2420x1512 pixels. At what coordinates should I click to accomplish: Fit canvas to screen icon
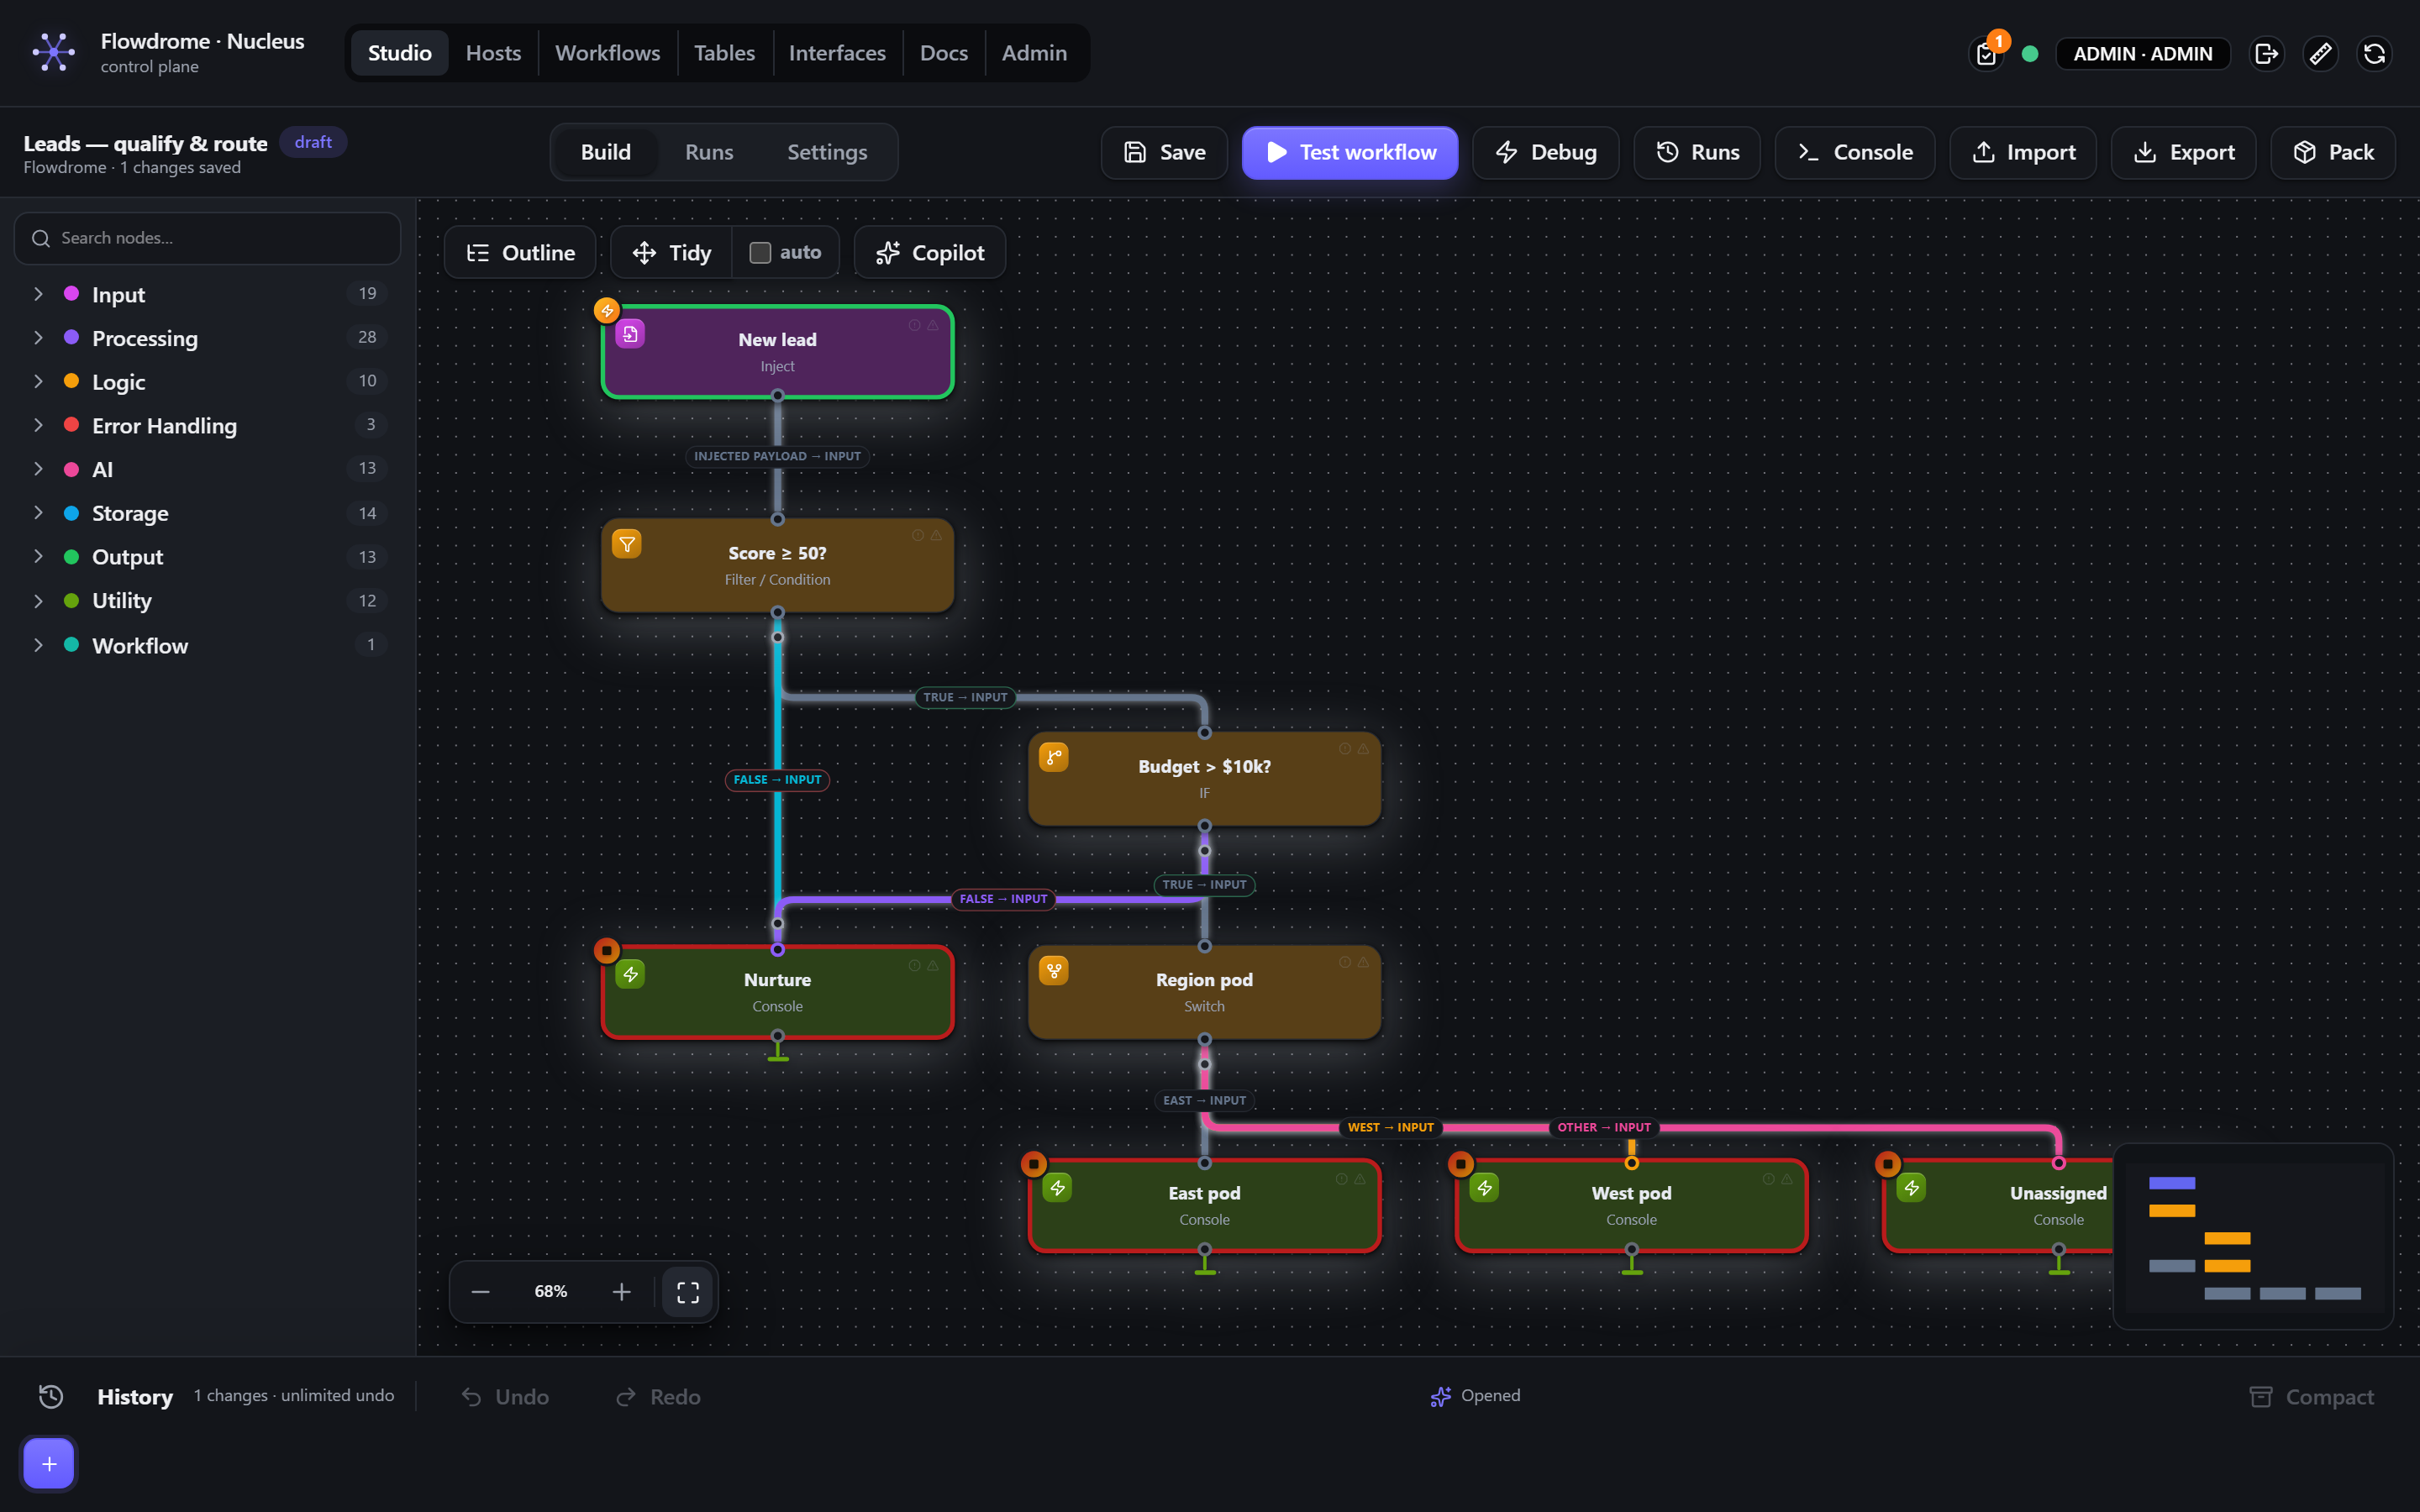click(x=688, y=1292)
